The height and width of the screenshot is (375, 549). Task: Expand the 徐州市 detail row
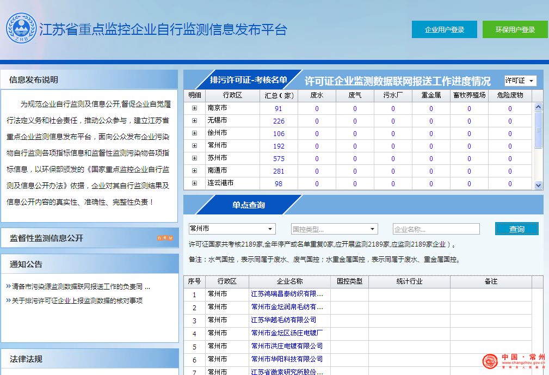click(x=194, y=133)
